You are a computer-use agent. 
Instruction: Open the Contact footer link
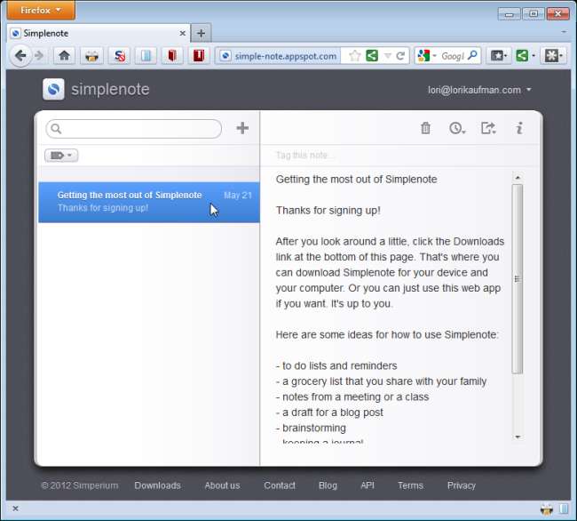point(280,485)
